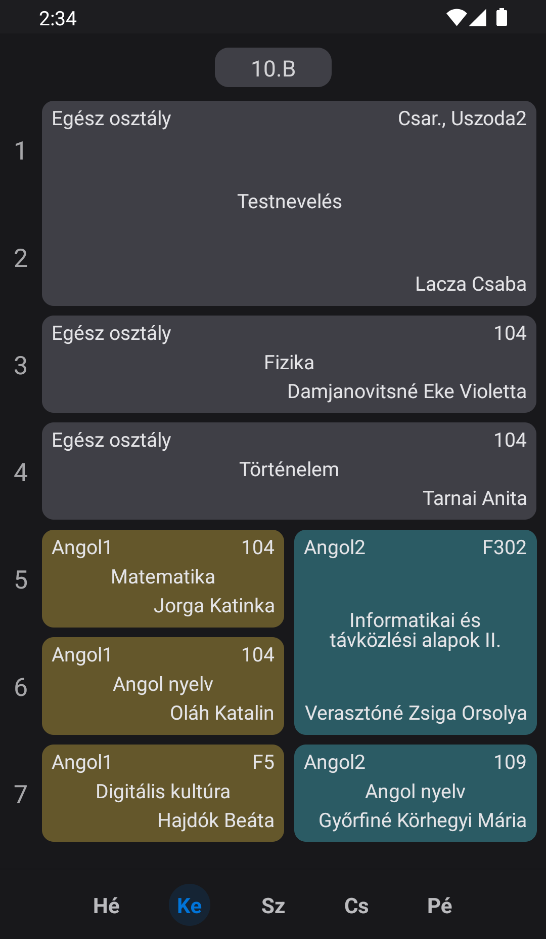546x939 pixels.
Task: Switch to the Sz day tab
Action: click(273, 906)
